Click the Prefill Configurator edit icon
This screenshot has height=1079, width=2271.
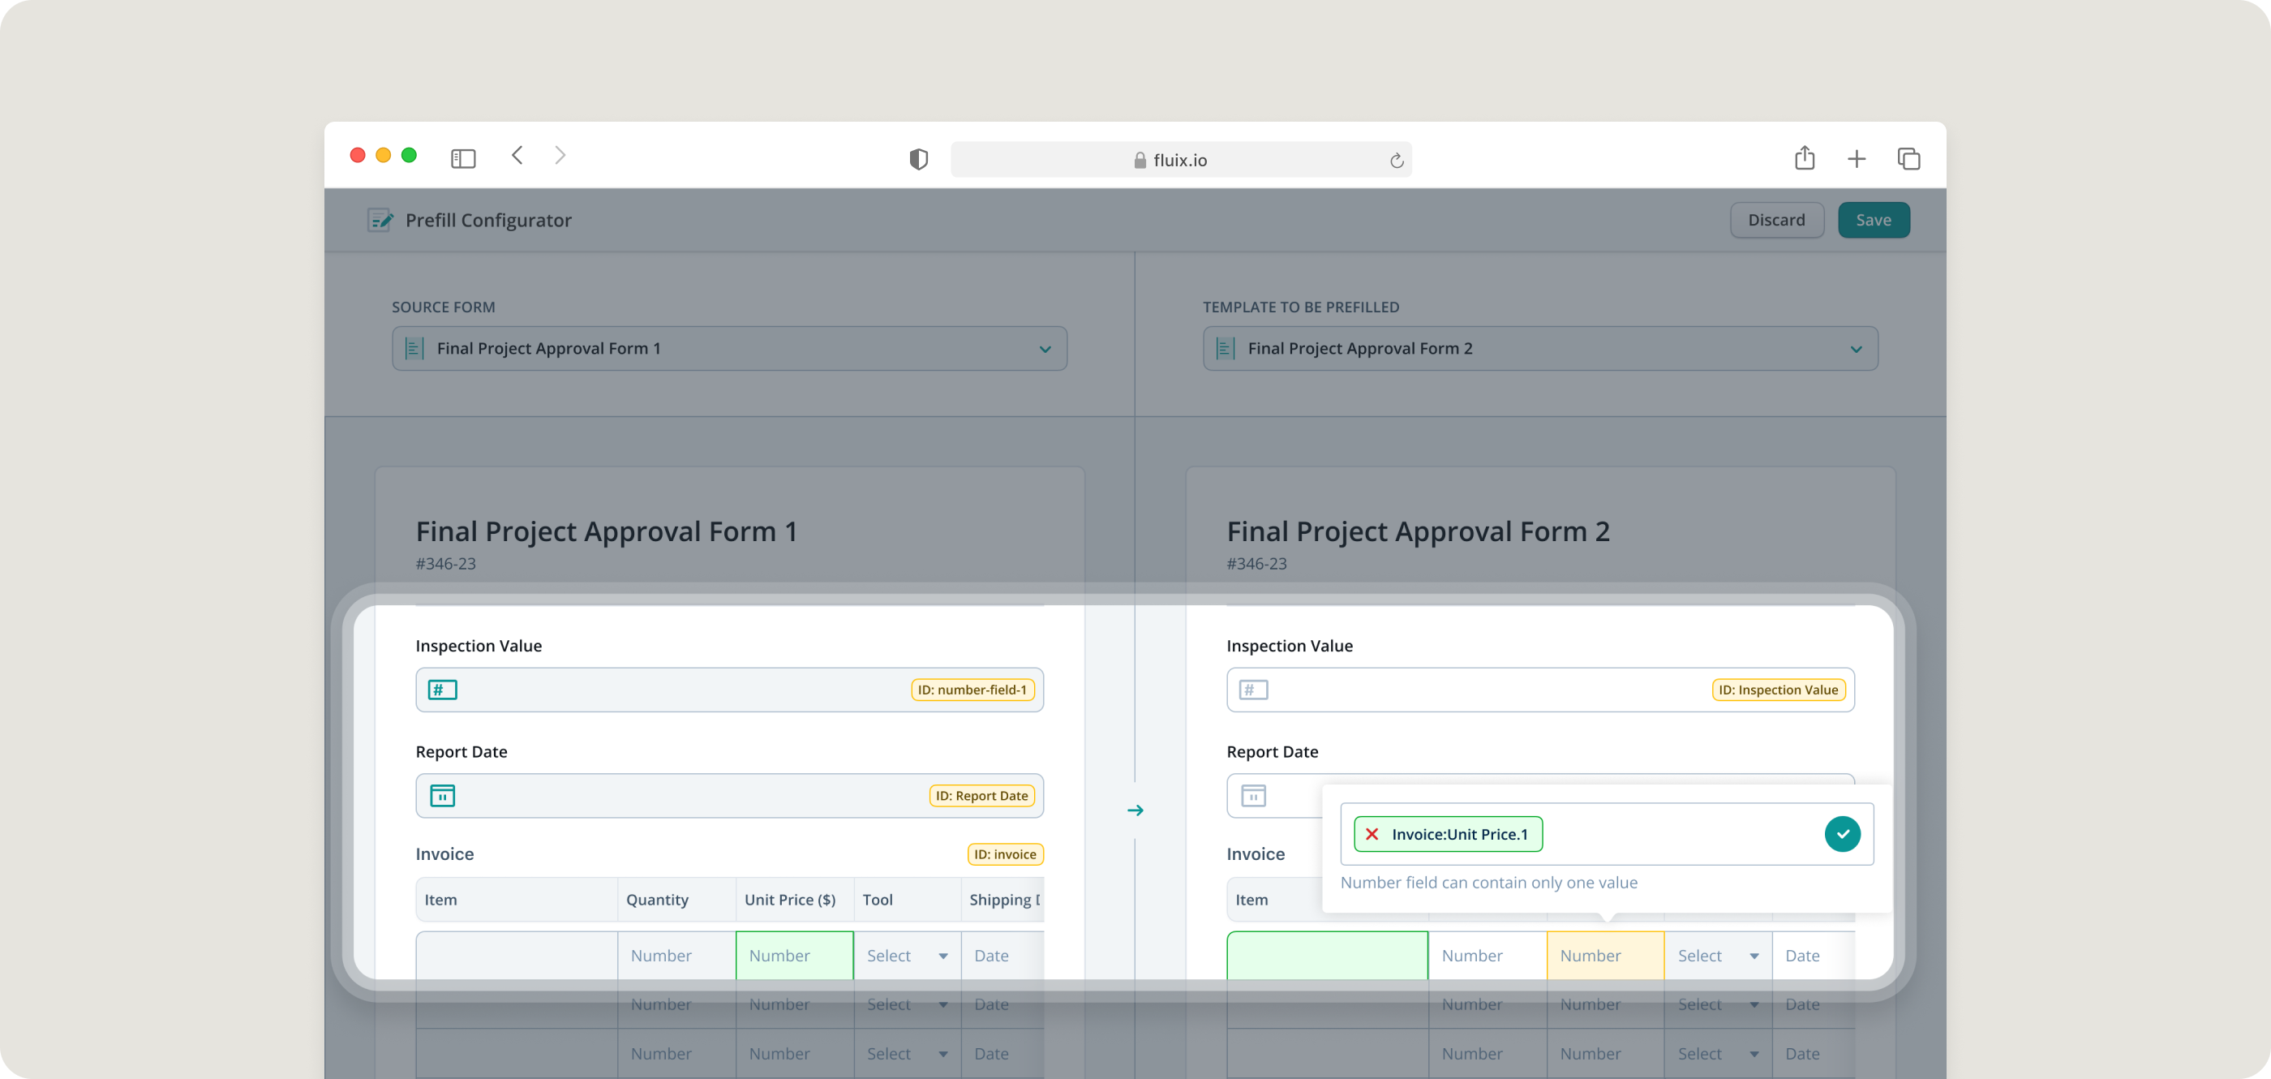[x=380, y=220]
